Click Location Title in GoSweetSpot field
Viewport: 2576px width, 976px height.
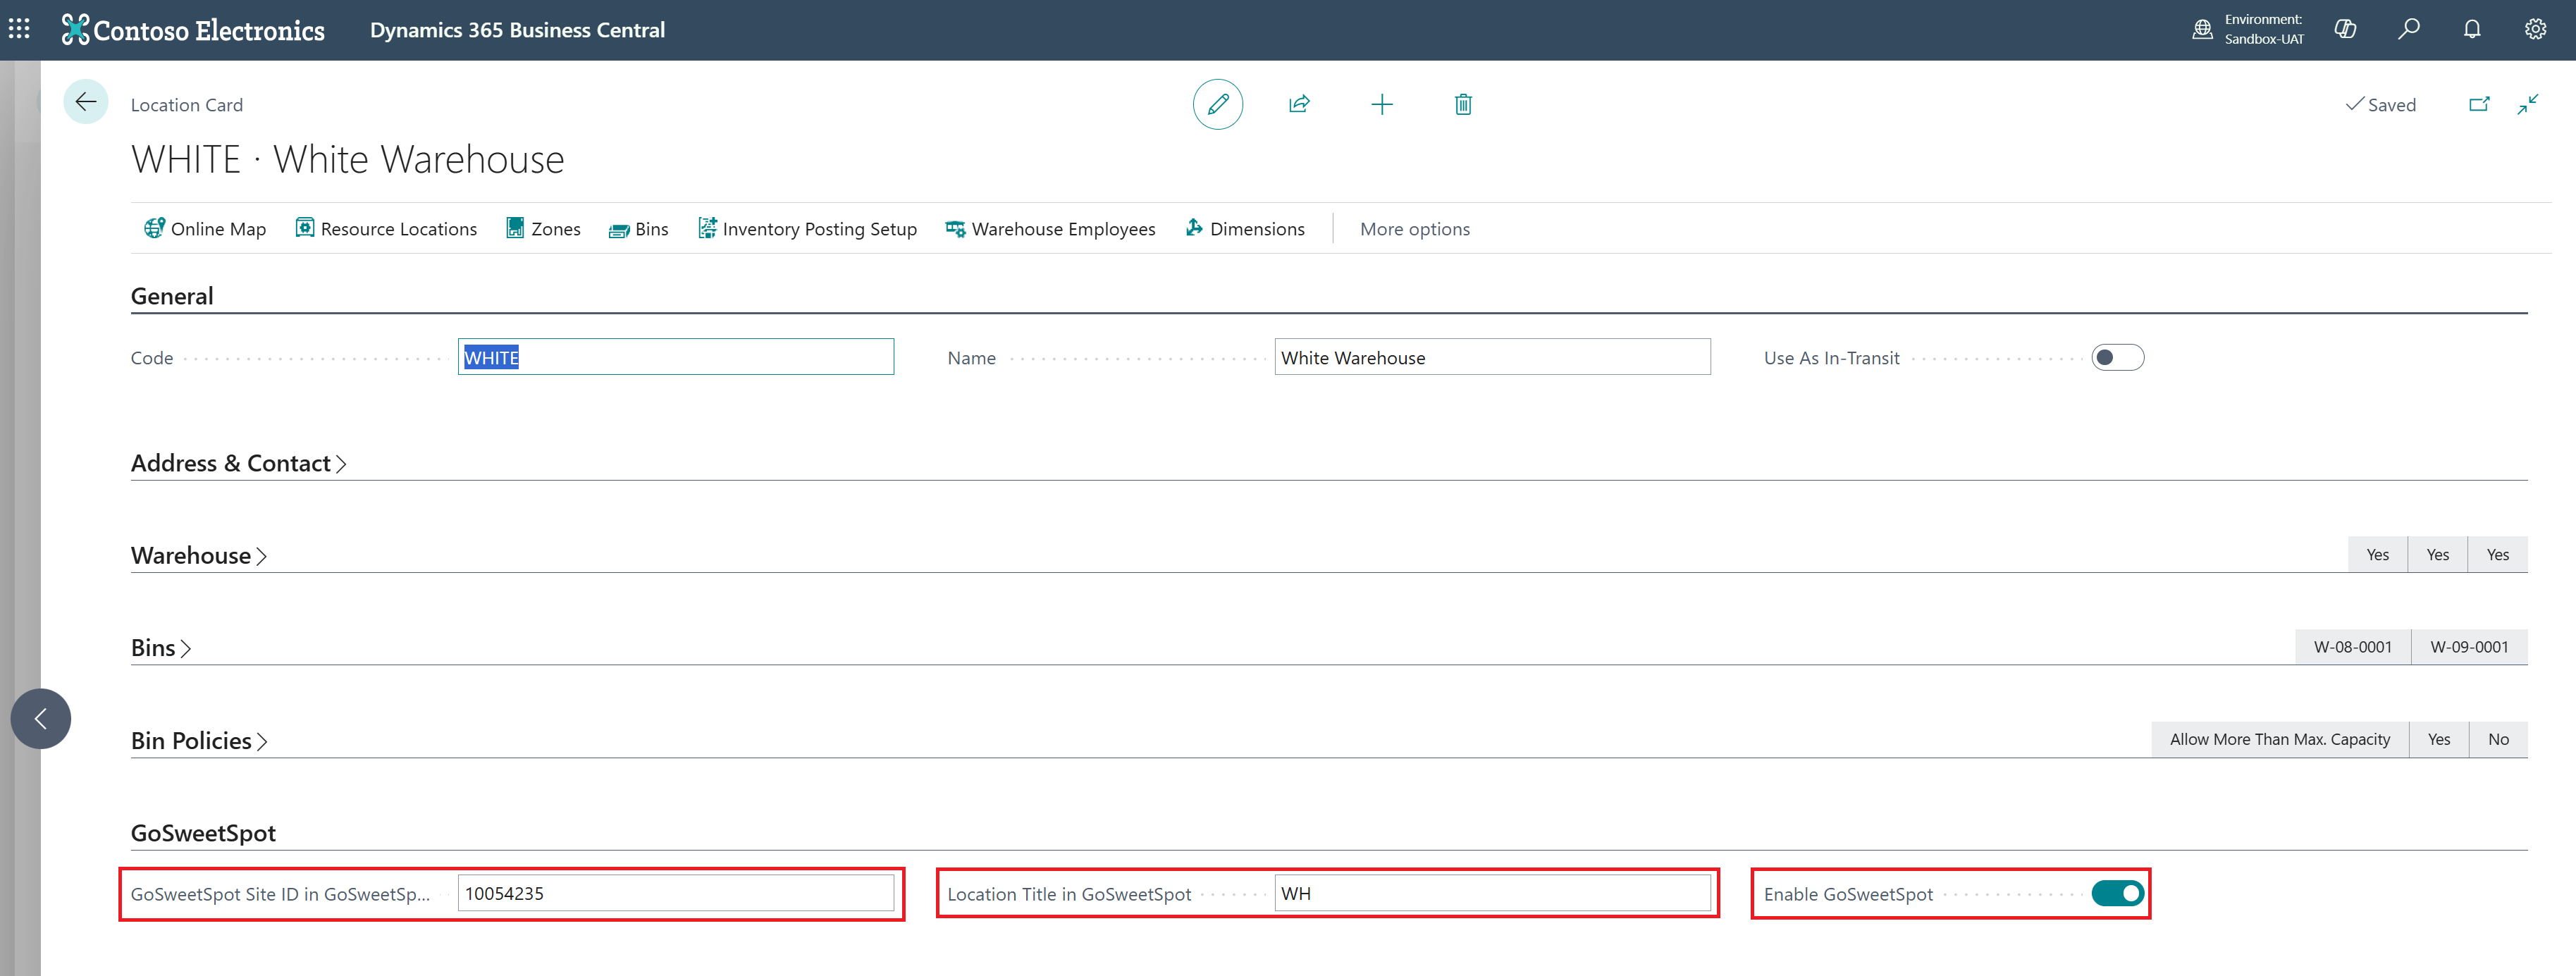click(x=1492, y=893)
